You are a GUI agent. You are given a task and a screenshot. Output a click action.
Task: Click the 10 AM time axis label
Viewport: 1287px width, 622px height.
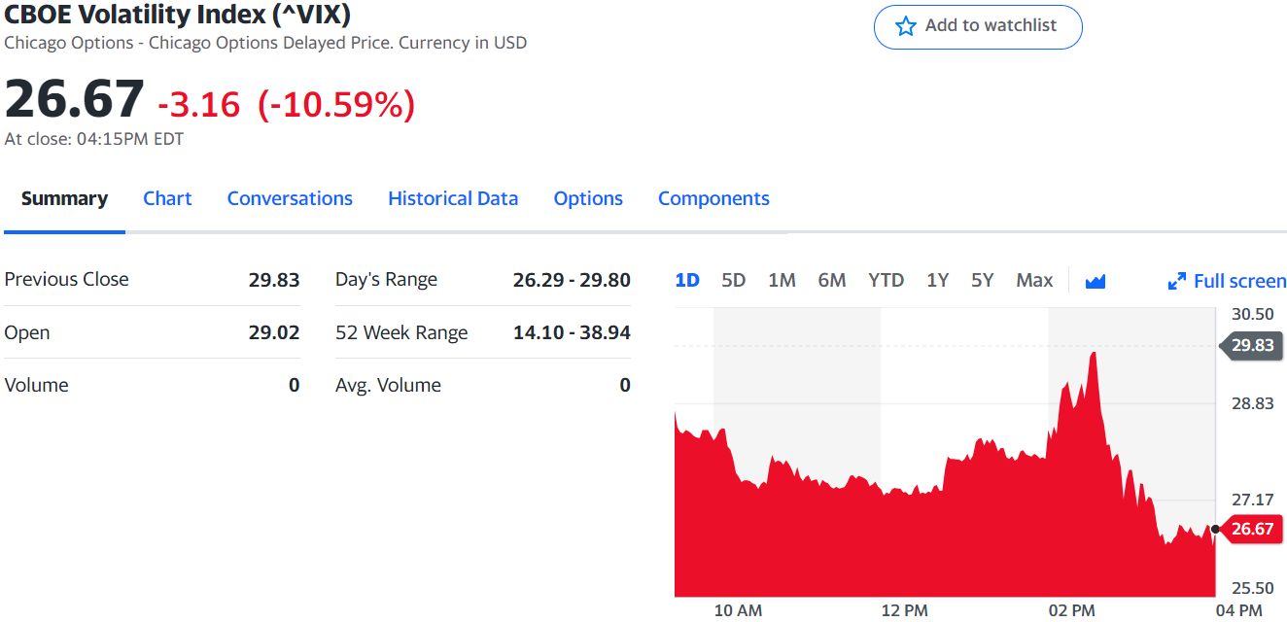(738, 610)
